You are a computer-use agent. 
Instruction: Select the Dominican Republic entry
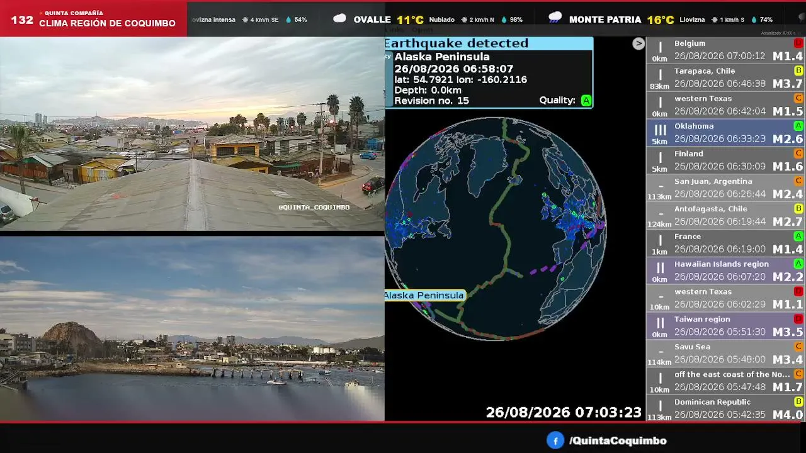tap(726, 408)
